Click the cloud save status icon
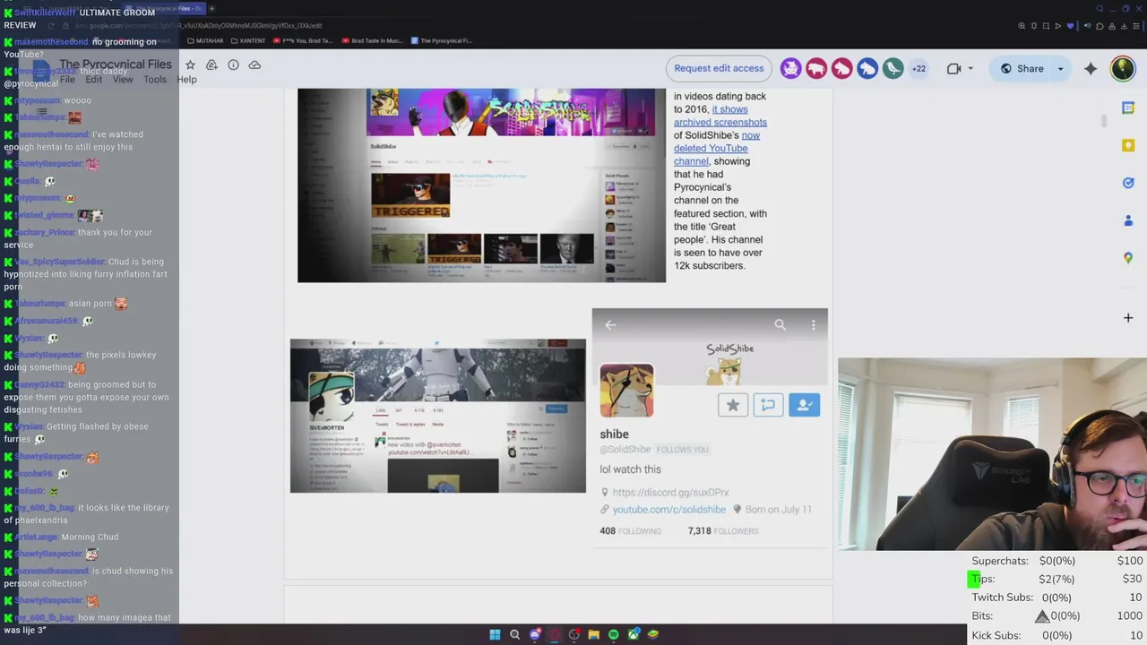This screenshot has height=645, width=1147. 254,64
